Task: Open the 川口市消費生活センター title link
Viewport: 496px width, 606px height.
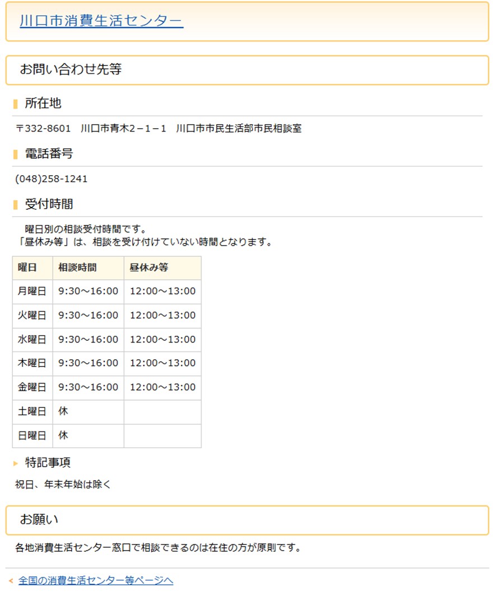Action: click(x=101, y=21)
